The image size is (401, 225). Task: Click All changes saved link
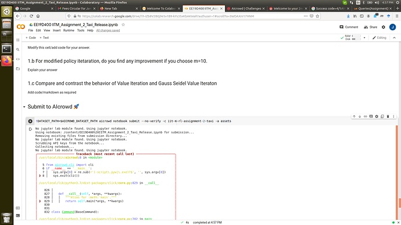point(108,30)
